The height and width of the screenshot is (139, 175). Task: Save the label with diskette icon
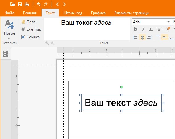pyautogui.click(x=20, y=4)
